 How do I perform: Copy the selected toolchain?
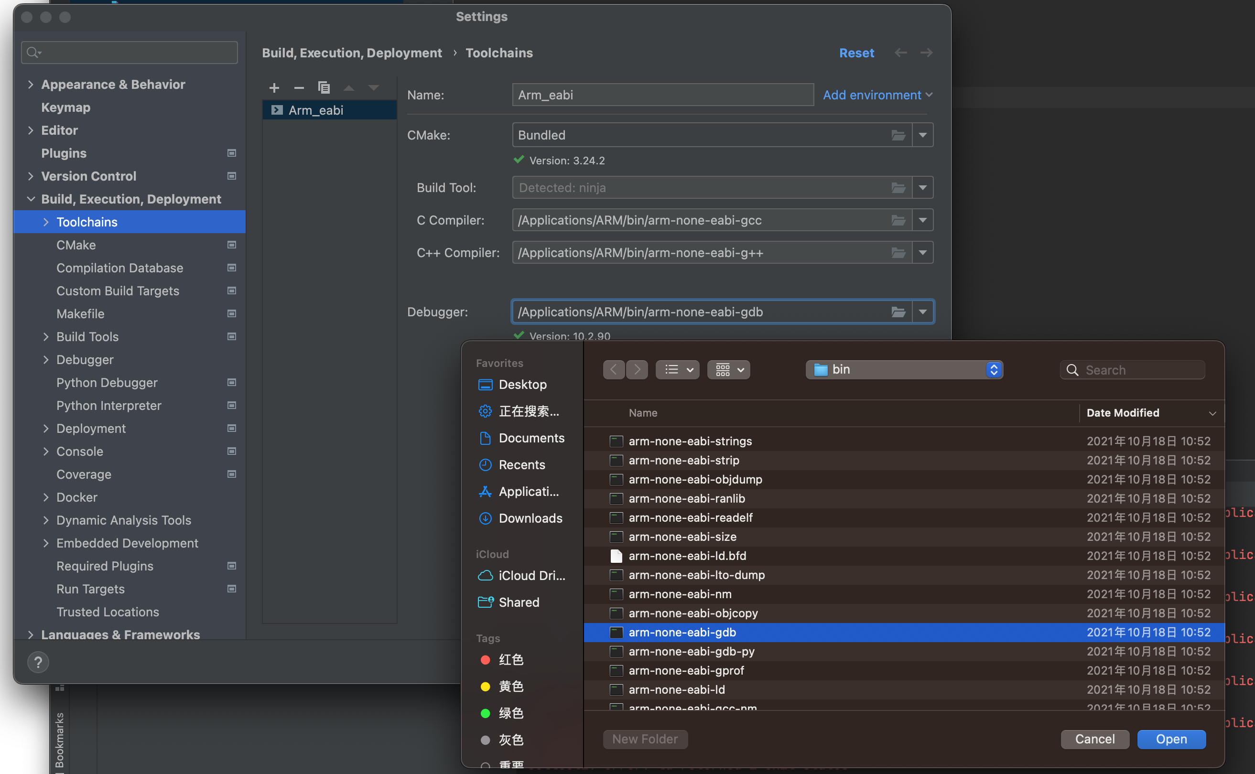click(x=324, y=88)
